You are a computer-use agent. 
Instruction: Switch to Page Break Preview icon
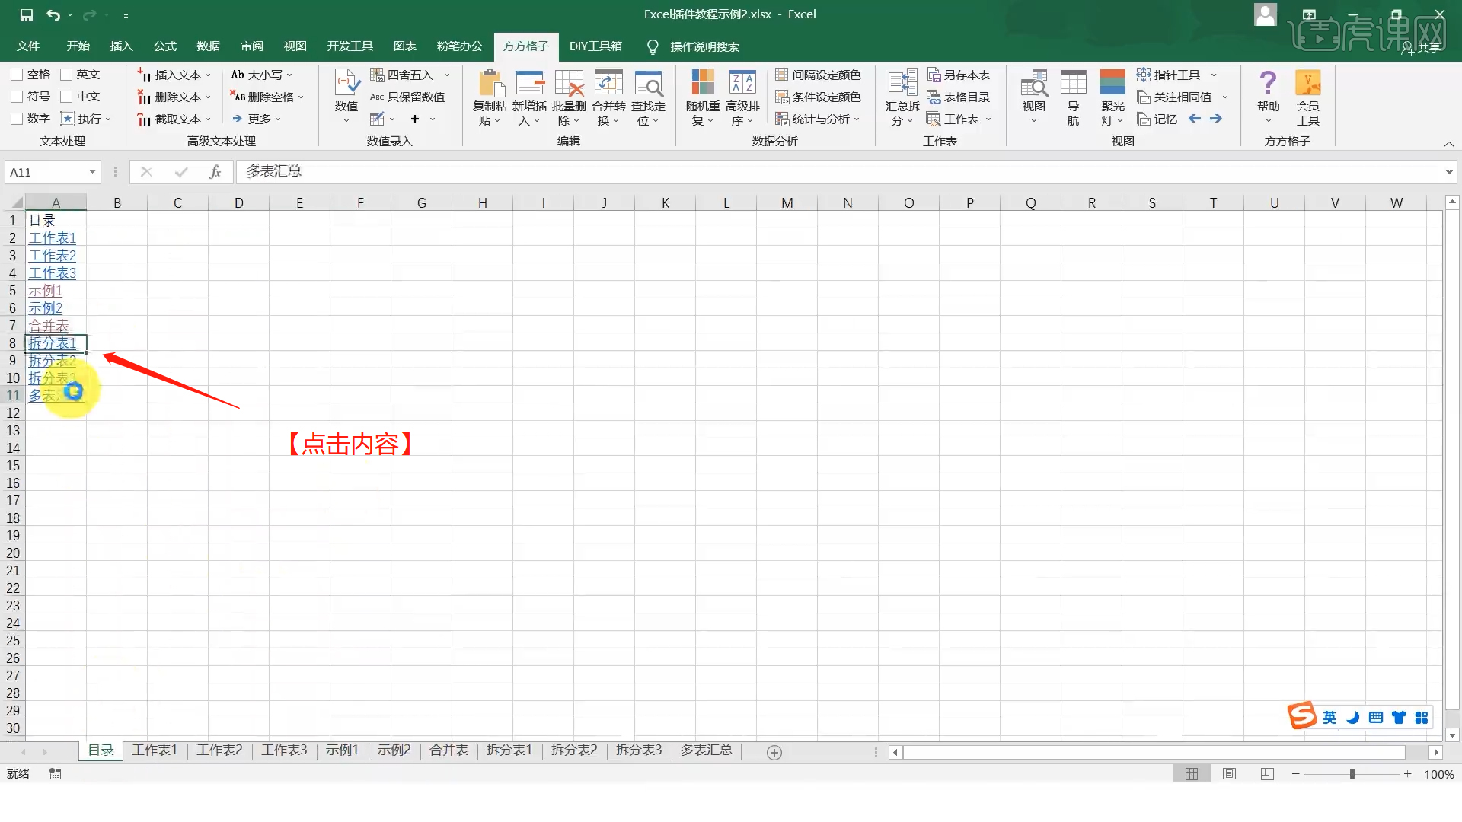pyautogui.click(x=1267, y=774)
